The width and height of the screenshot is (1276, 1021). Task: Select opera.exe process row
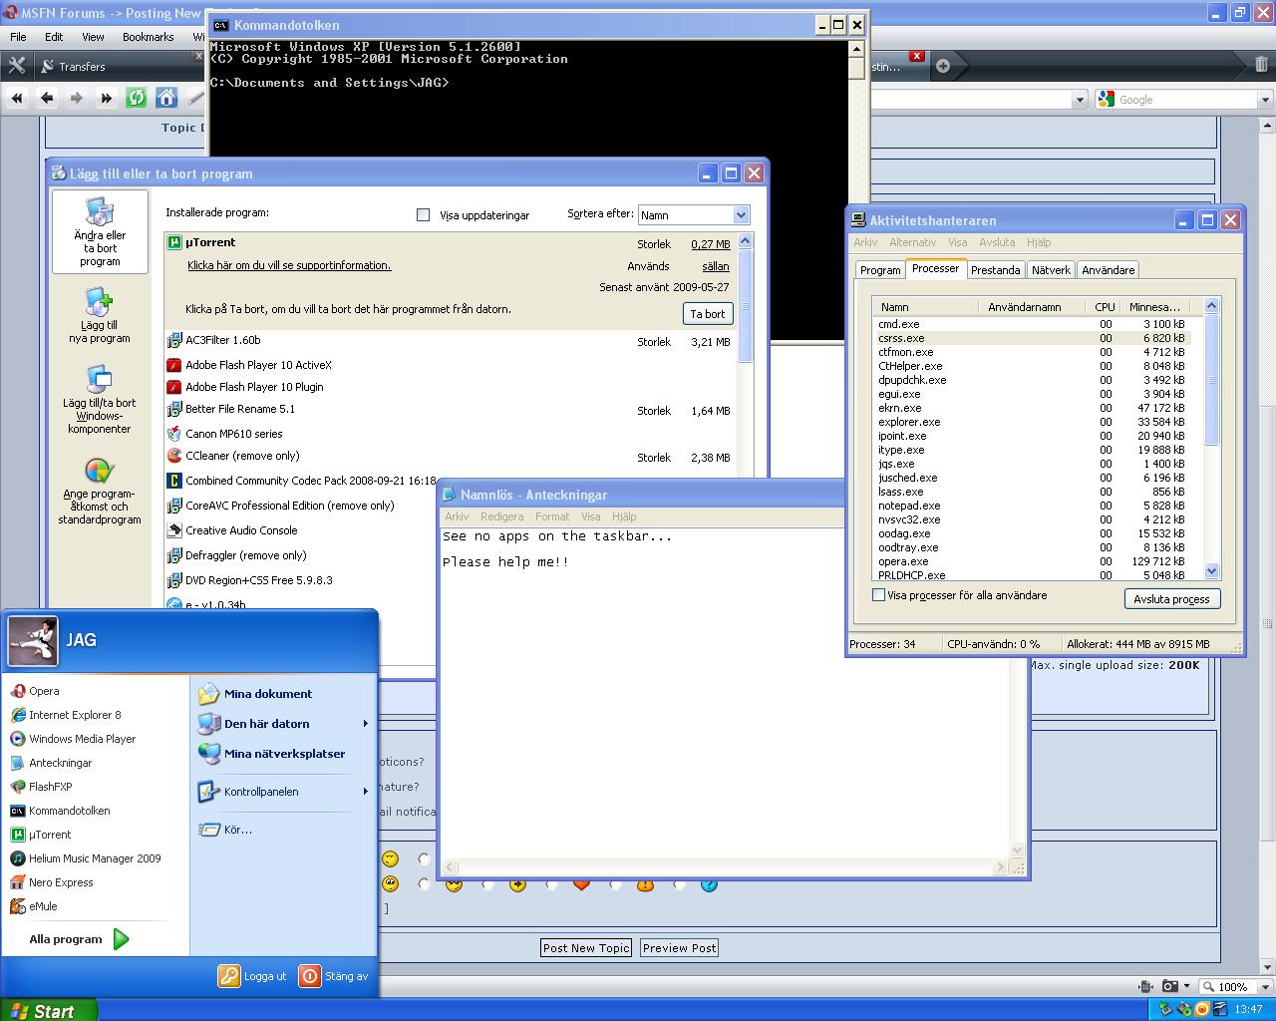pos(1032,561)
